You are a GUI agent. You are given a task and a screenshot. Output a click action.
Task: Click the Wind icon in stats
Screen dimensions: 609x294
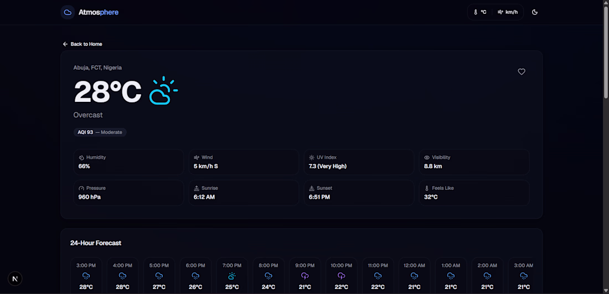point(197,158)
